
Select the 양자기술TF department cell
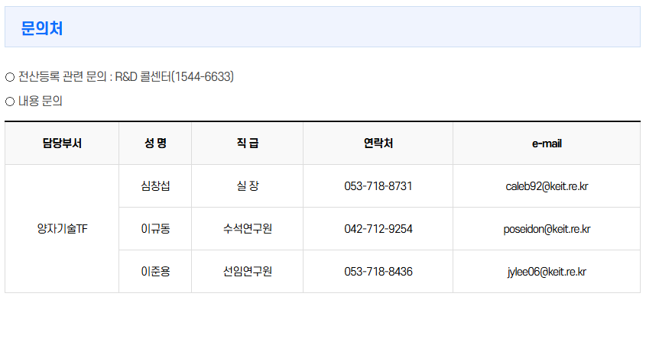(x=62, y=229)
